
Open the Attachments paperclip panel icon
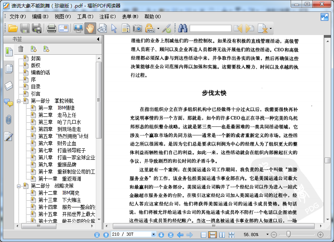click(9, 119)
